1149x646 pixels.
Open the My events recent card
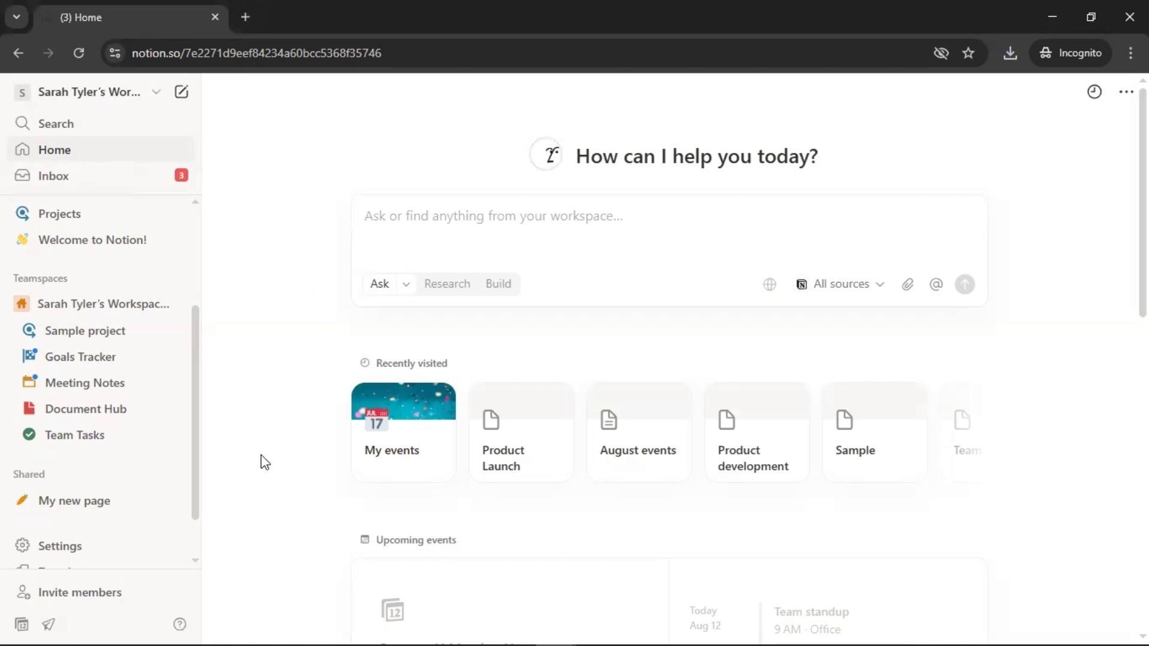click(403, 432)
